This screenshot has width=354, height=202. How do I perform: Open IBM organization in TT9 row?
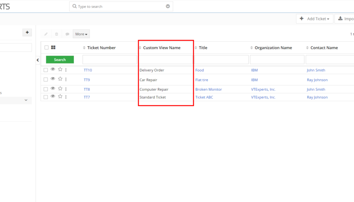coord(254,80)
